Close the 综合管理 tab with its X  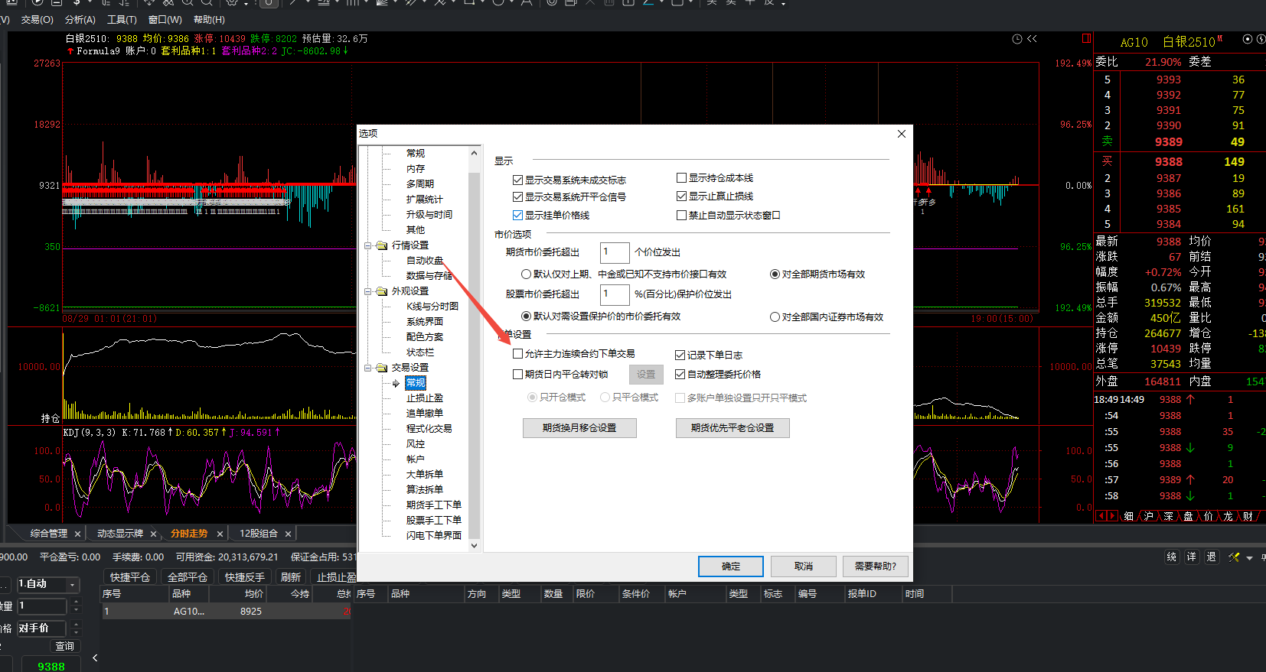[x=77, y=534]
